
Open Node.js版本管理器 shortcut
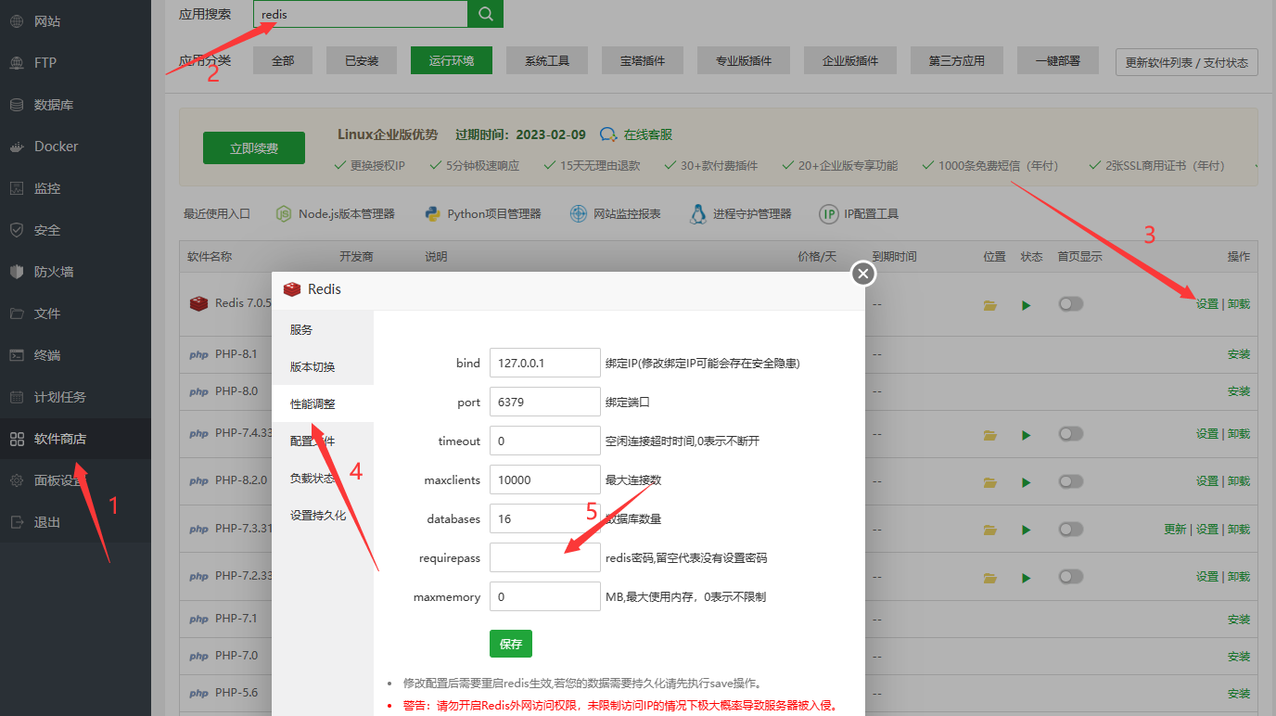pos(336,213)
